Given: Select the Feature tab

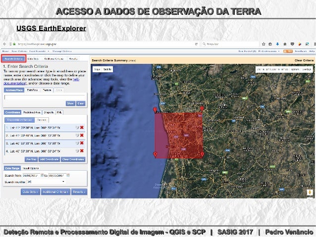Looking at the screenshot, I should point(47,90).
